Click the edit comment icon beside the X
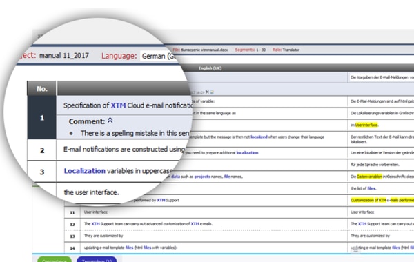Screen dimensions: 414x262 click(212, 92)
